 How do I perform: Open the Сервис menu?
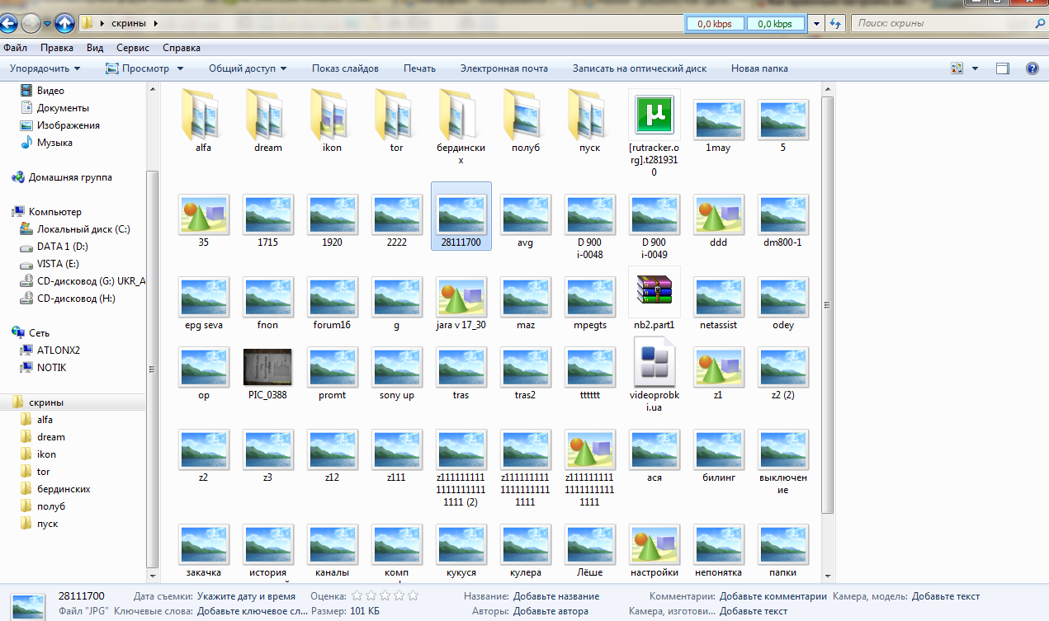point(133,48)
